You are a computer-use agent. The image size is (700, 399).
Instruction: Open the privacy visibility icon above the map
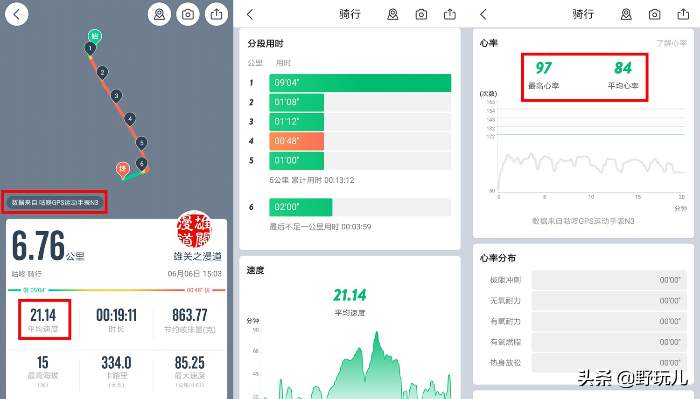click(159, 14)
